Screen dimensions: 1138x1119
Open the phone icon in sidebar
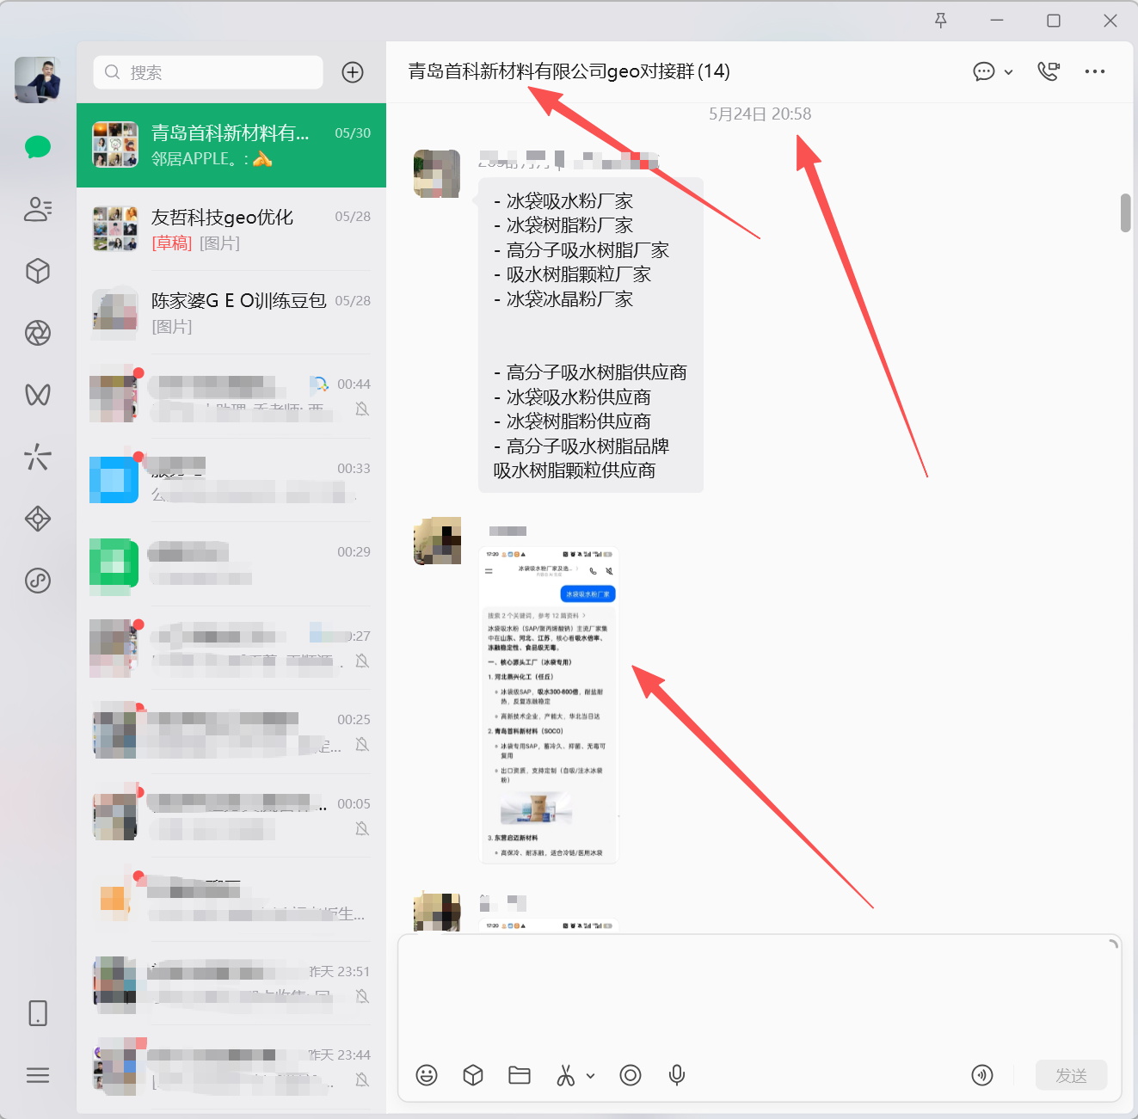[x=38, y=1013]
